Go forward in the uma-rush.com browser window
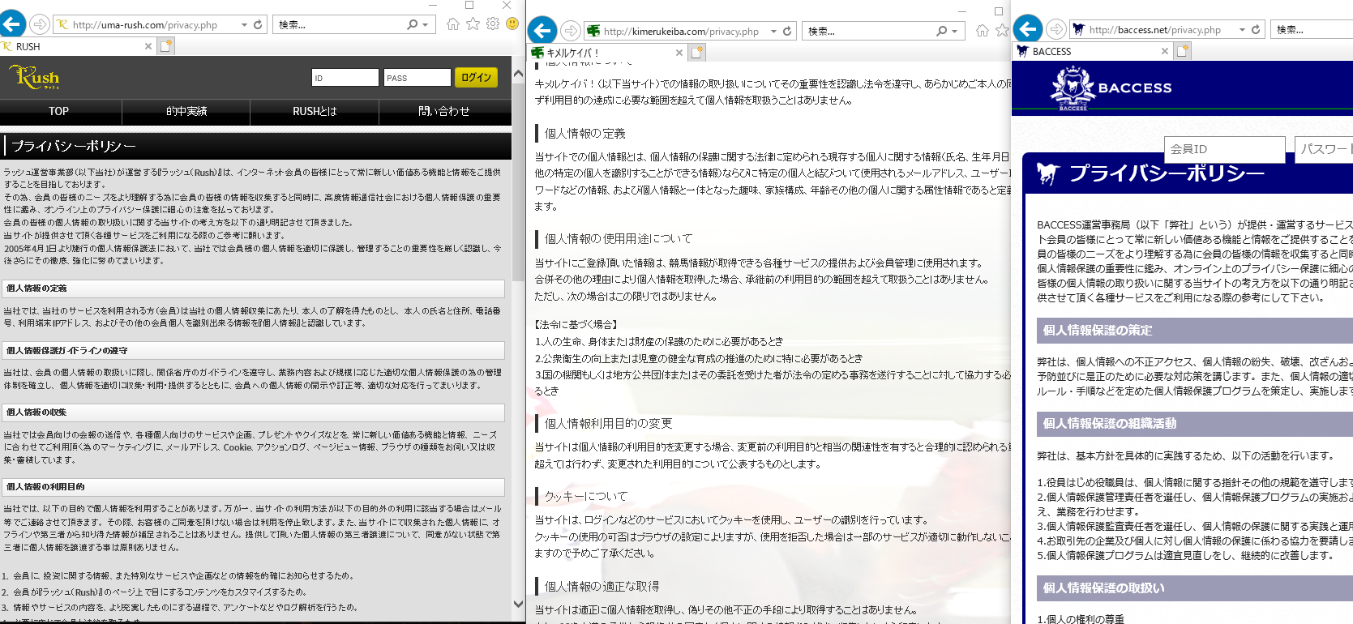The height and width of the screenshot is (624, 1353). pyautogui.click(x=40, y=24)
